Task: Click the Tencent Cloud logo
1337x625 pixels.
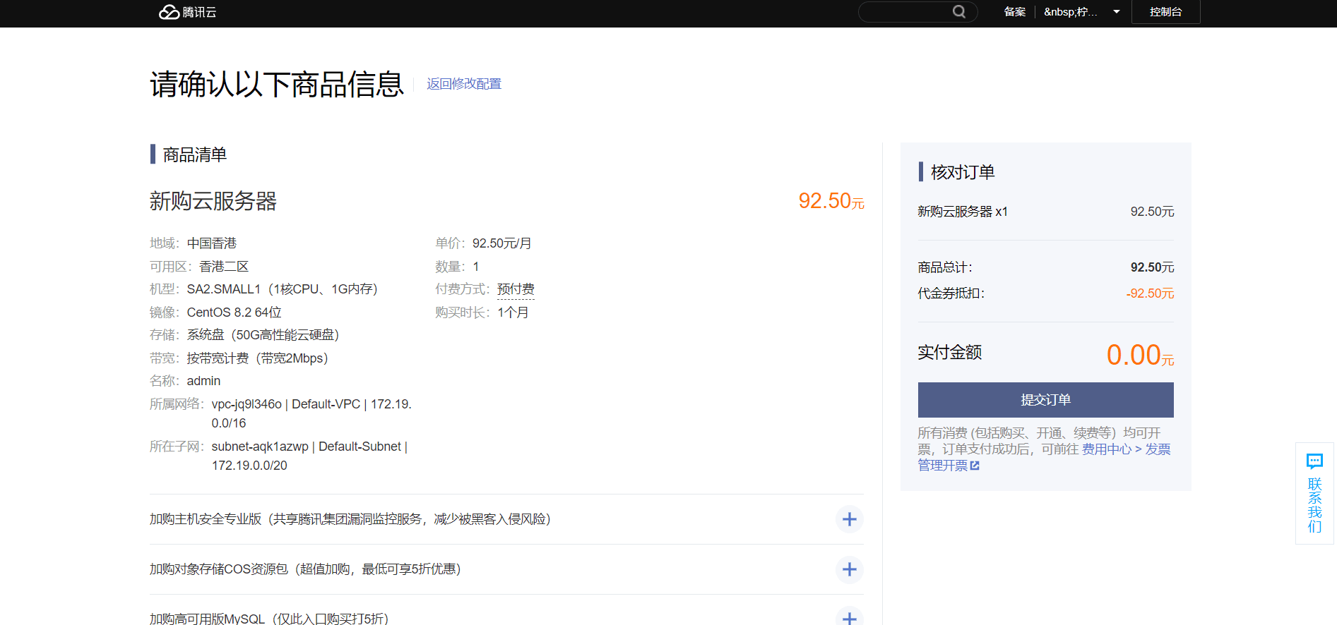Action: [187, 12]
